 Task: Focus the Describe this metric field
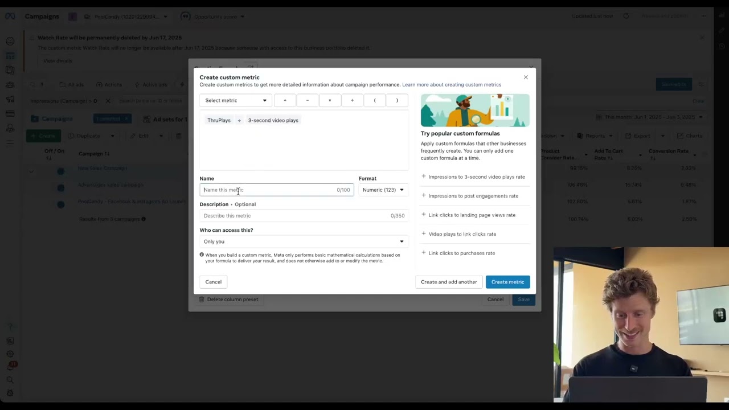(293, 216)
